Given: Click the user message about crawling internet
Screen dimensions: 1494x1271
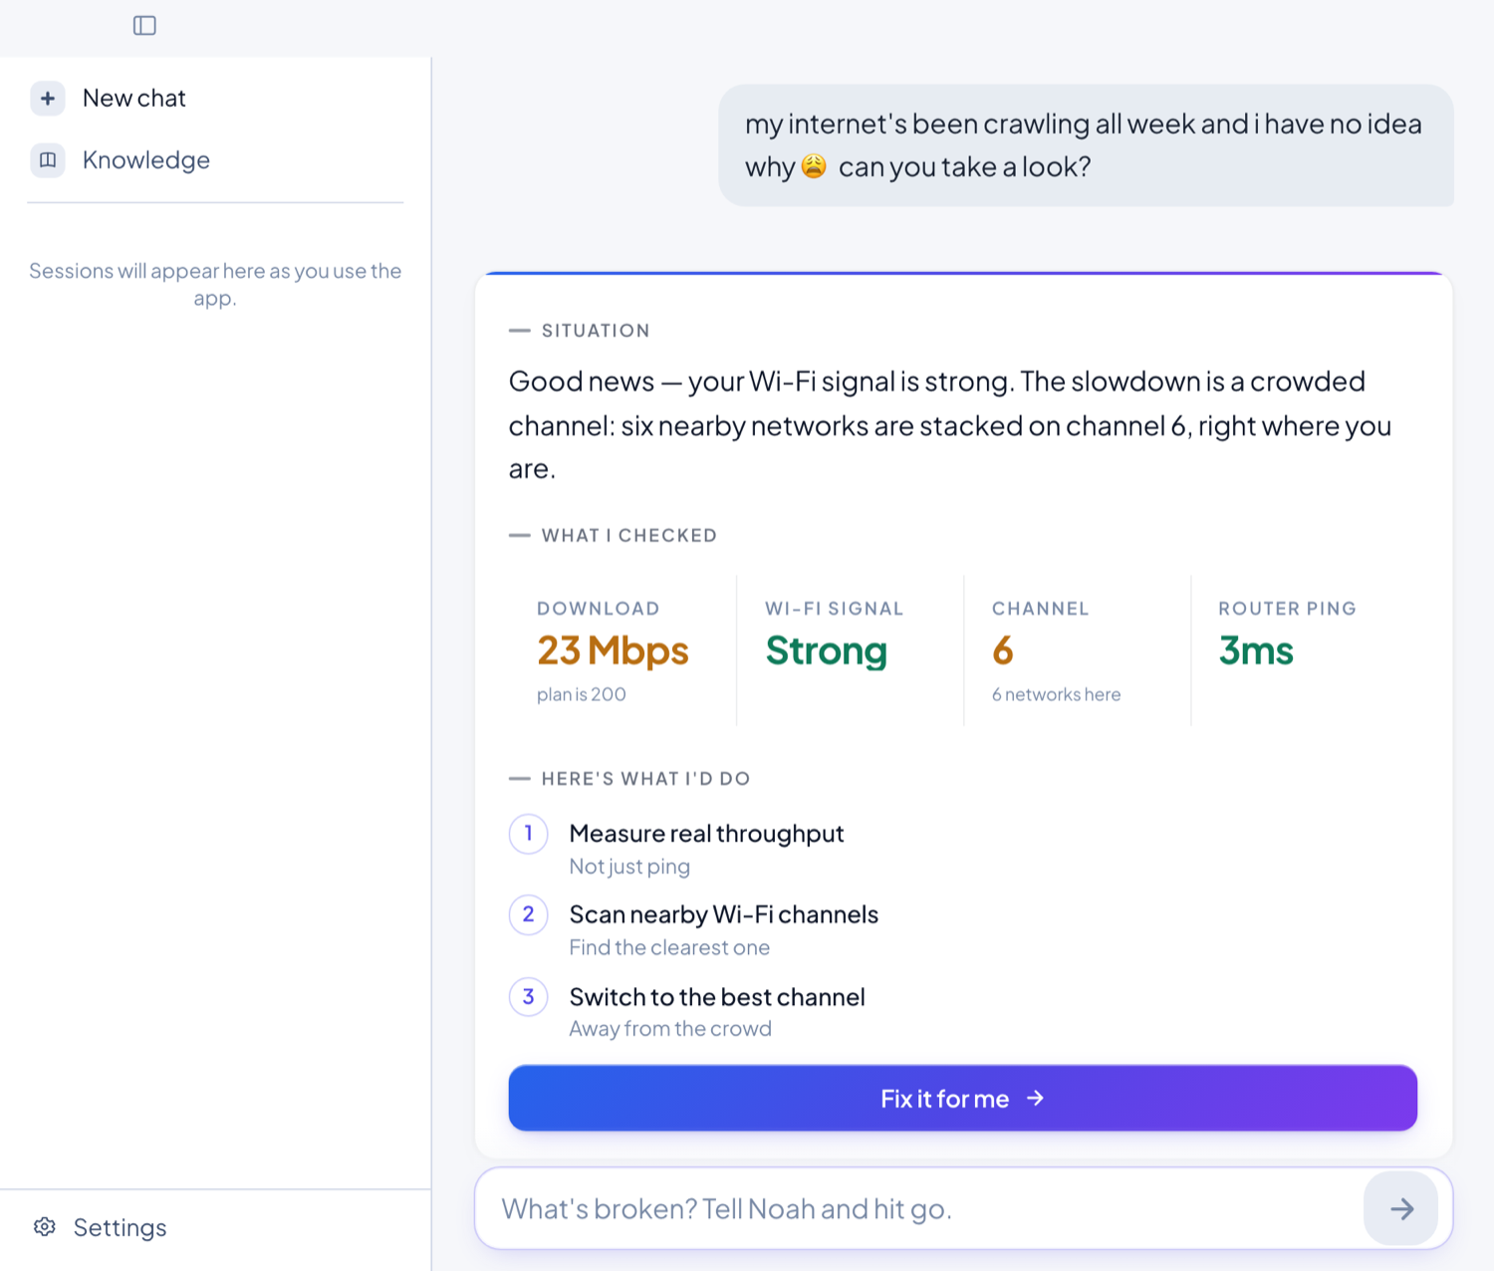Looking at the screenshot, I should [1086, 145].
